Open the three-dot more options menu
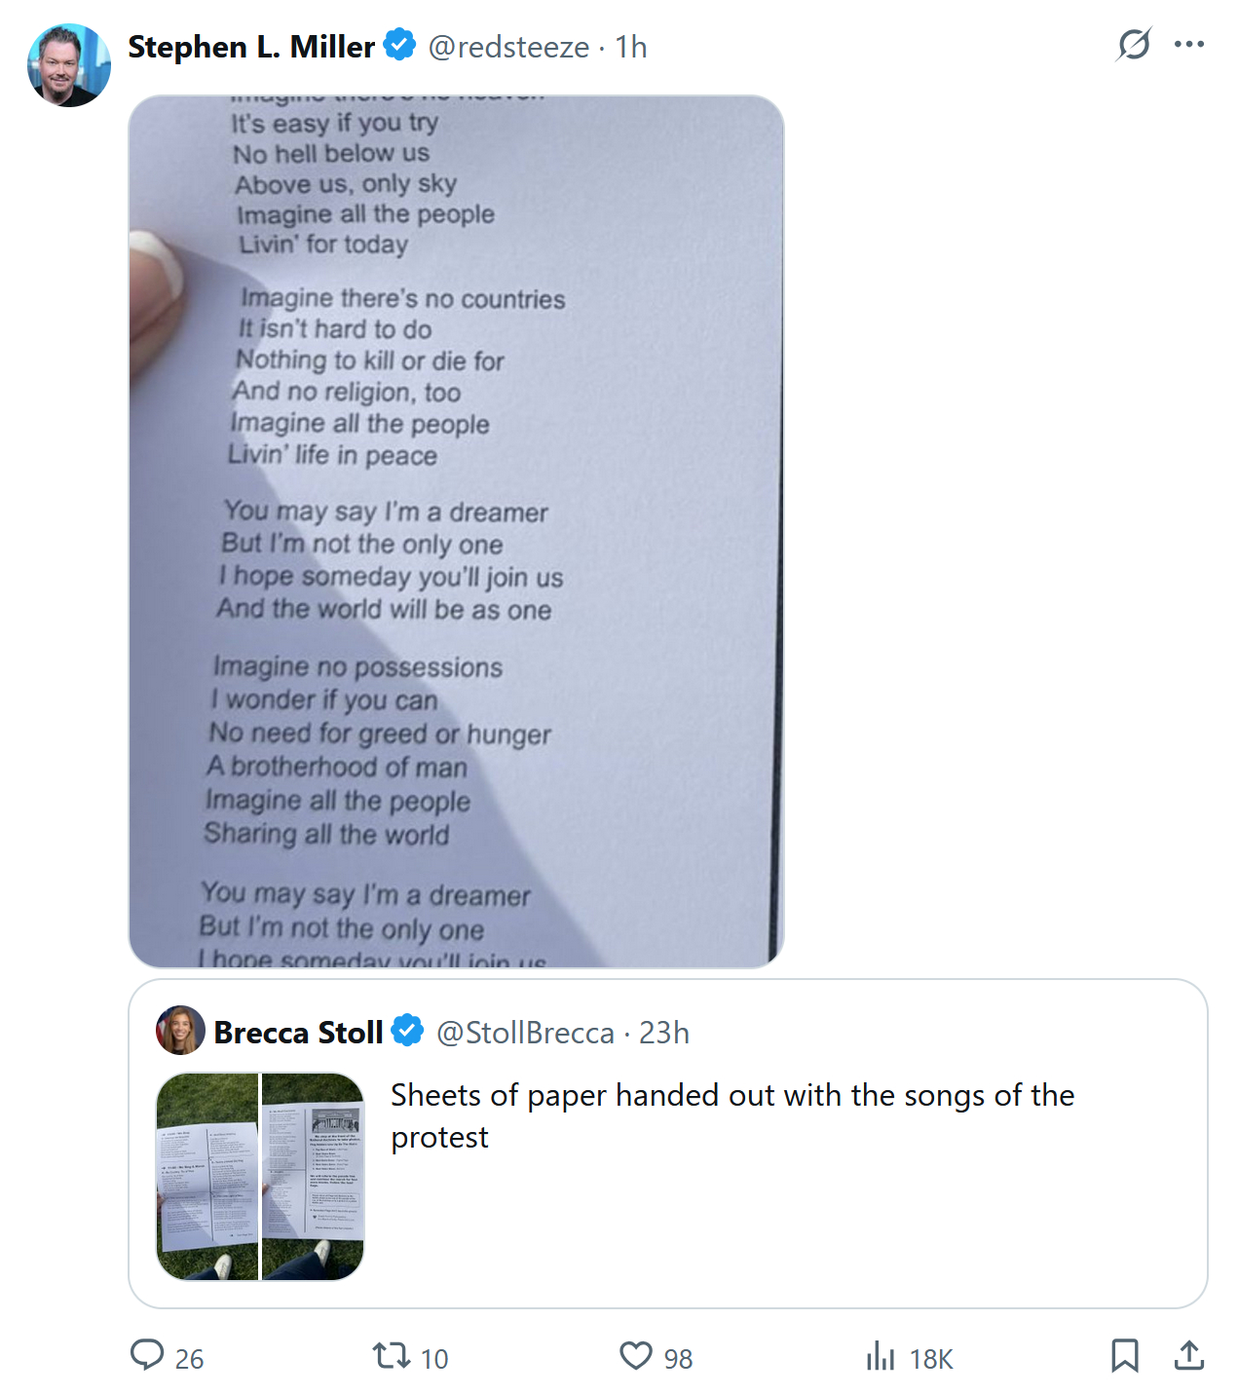 pos(1188,45)
